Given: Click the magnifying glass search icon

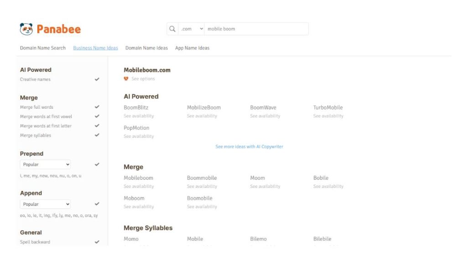Looking at the screenshot, I should (172, 29).
